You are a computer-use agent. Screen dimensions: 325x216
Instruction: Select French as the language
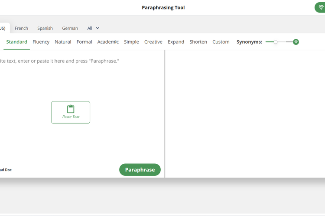(21, 28)
